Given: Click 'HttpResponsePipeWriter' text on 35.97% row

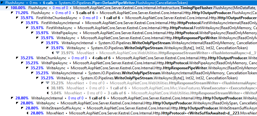Looking at the screenshot, I should coord(195,38).
